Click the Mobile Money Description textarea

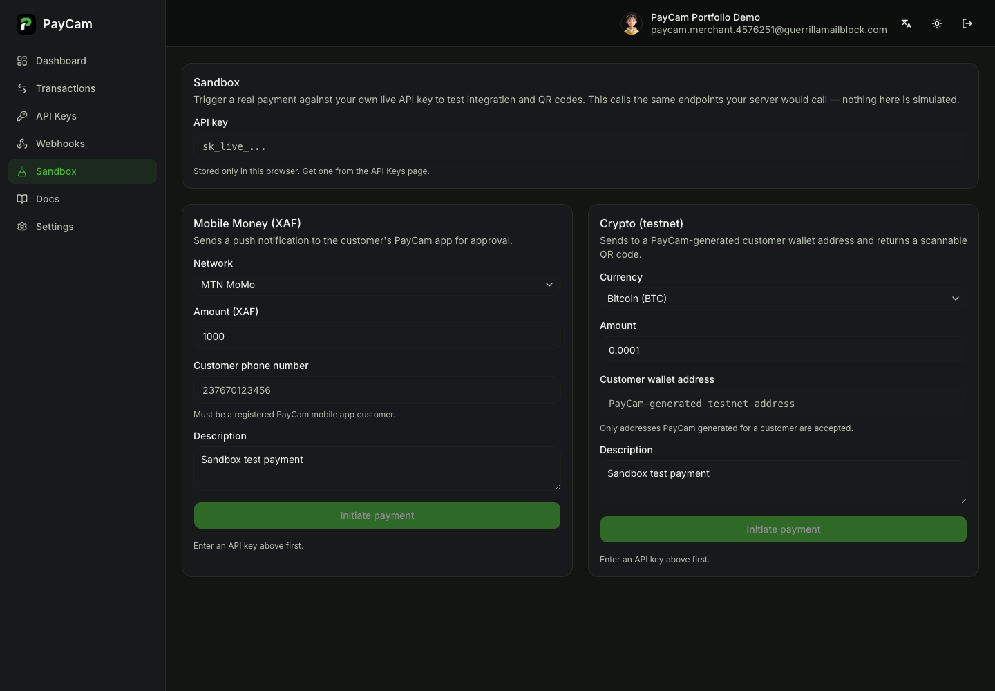(377, 468)
